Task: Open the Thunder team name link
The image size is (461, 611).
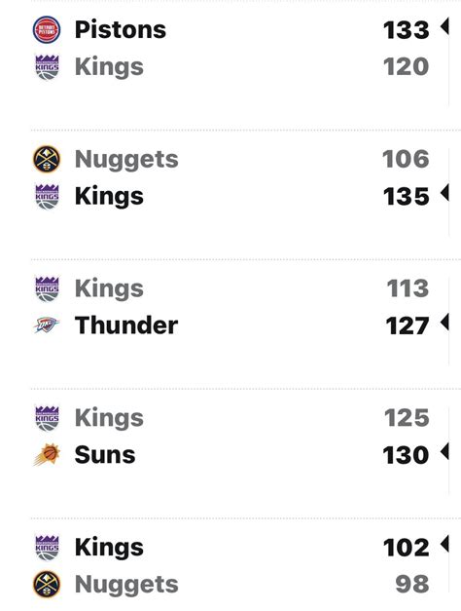Action: pos(126,325)
